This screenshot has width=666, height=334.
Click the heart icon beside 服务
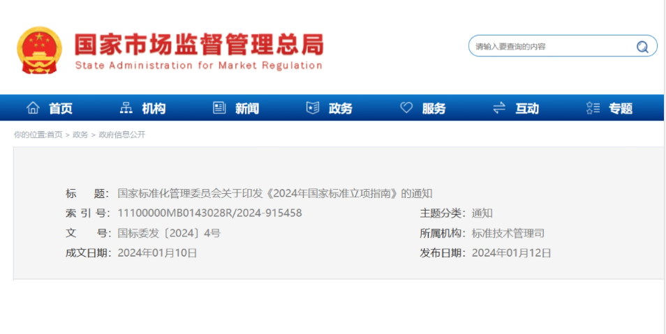click(406, 108)
